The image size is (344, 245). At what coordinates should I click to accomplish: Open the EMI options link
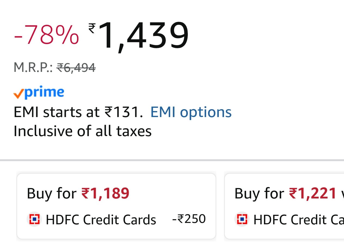coord(191,112)
